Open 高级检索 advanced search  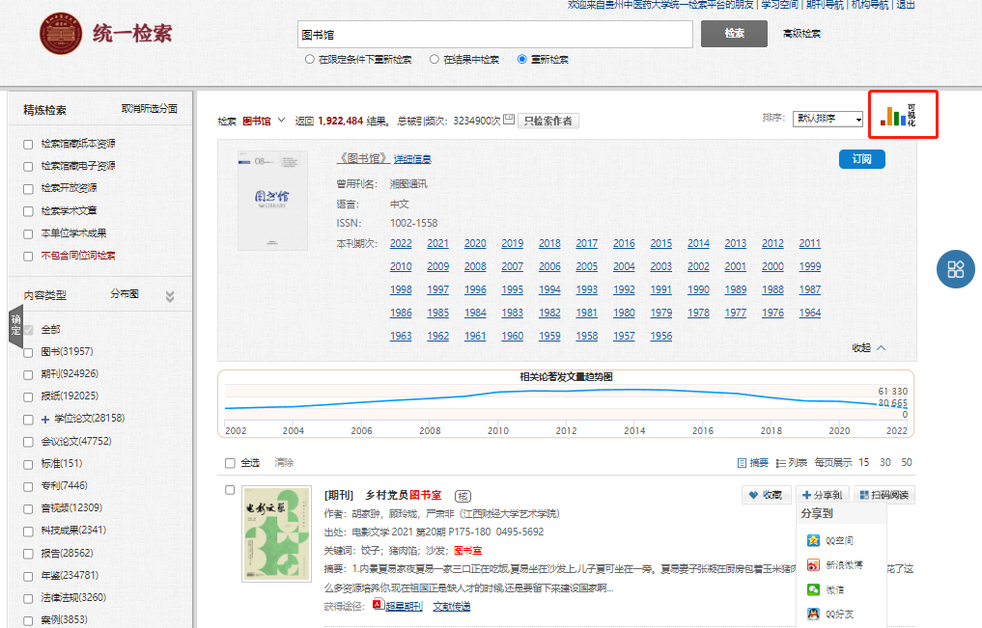(x=801, y=34)
